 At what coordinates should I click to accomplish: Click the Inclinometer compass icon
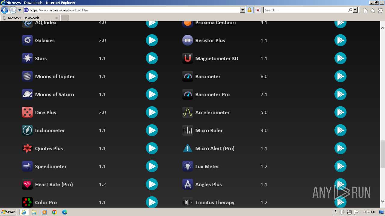pyautogui.click(x=27, y=130)
